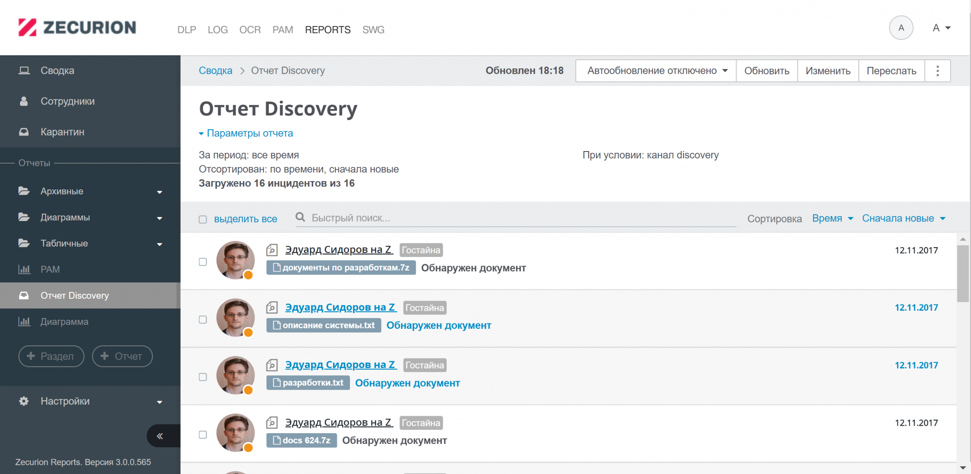Click the Обновить button

coord(767,70)
